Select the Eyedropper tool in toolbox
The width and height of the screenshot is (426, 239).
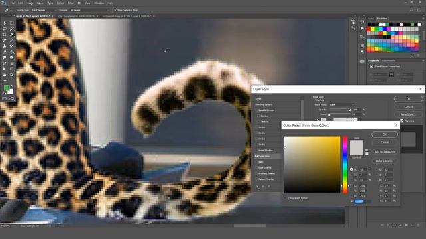12,35
